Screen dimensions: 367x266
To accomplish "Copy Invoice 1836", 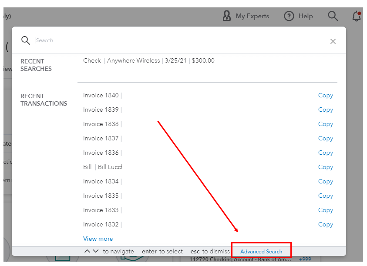I will pyautogui.click(x=325, y=153).
